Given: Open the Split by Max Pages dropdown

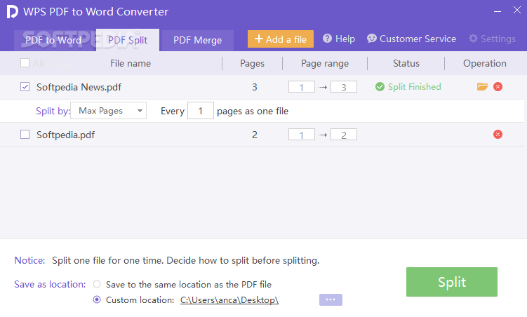Looking at the screenshot, I should [108, 111].
